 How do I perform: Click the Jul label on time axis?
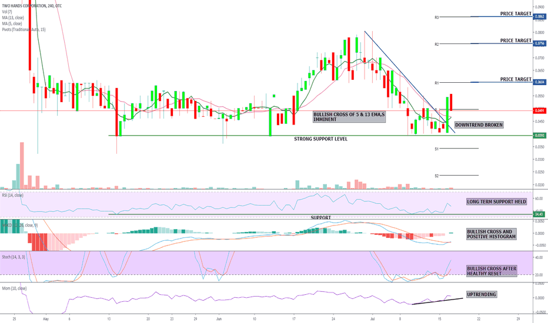point(372,319)
